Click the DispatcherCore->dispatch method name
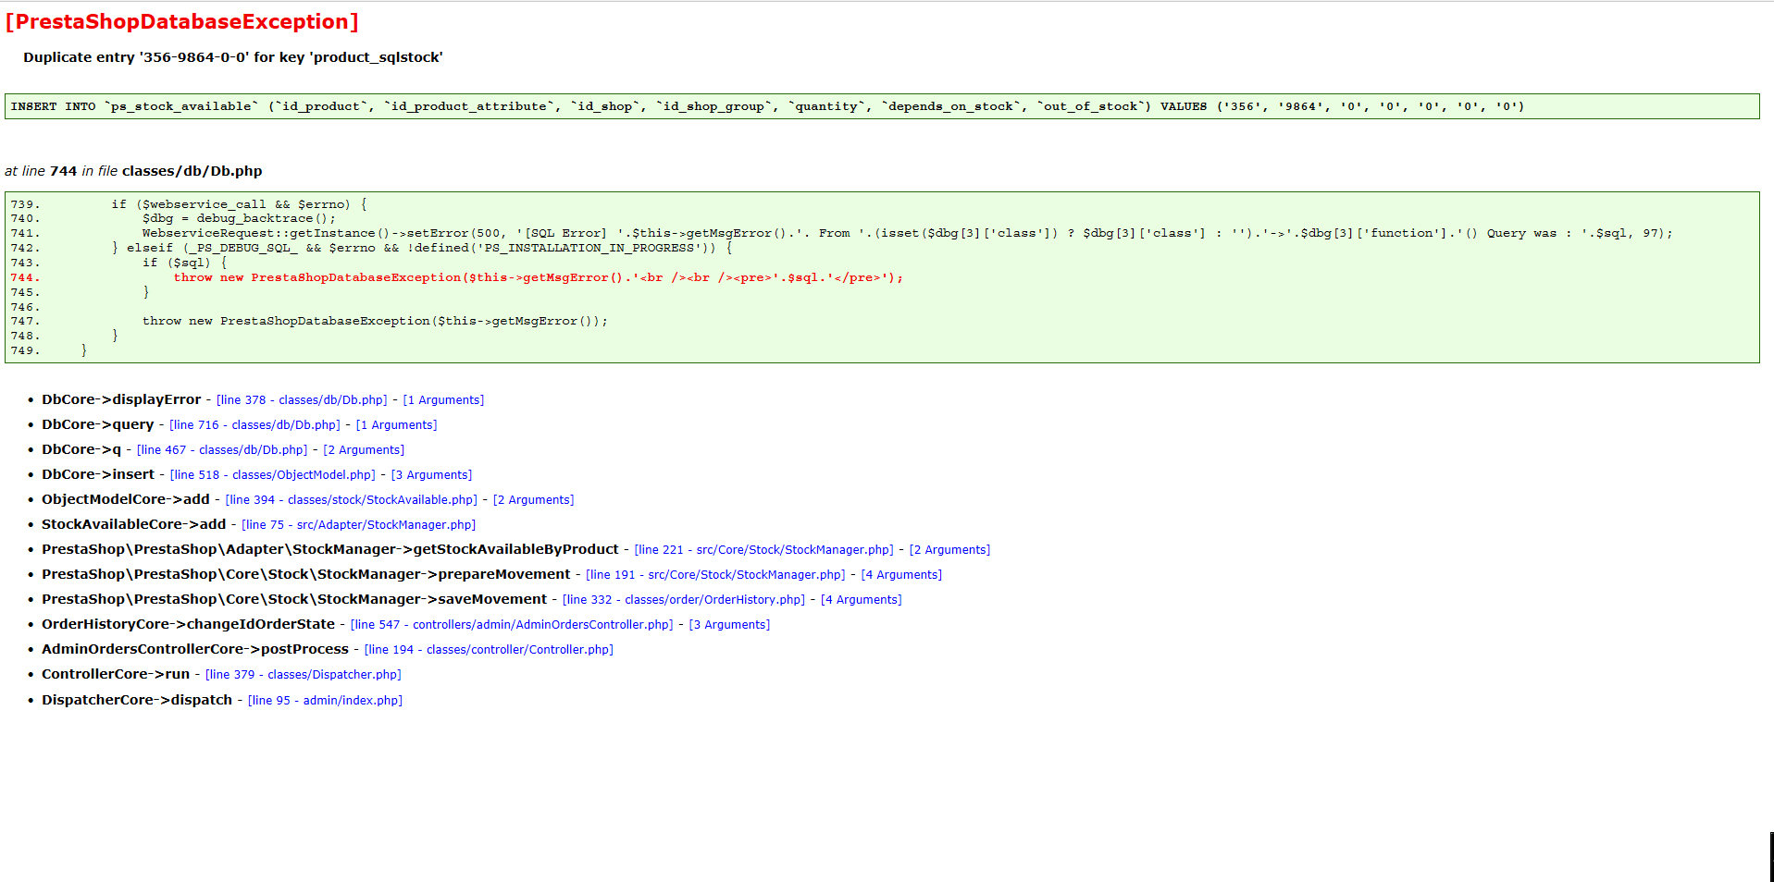1774x882 pixels. click(137, 700)
